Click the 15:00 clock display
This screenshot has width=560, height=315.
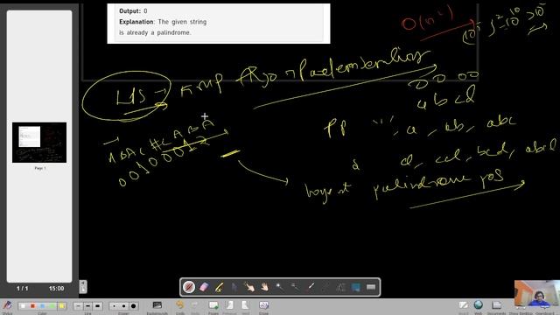[x=56, y=288]
